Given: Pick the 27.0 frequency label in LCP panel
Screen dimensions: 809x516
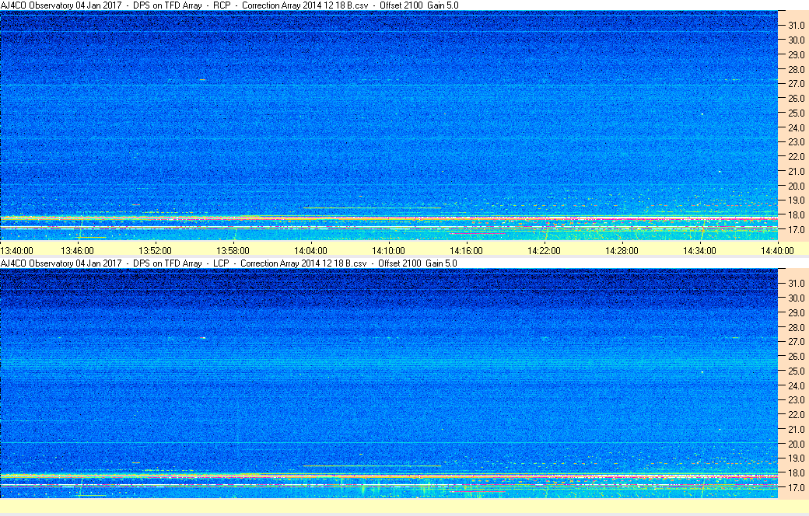Looking at the screenshot, I should pyautogui.click(x=796, y=342).
